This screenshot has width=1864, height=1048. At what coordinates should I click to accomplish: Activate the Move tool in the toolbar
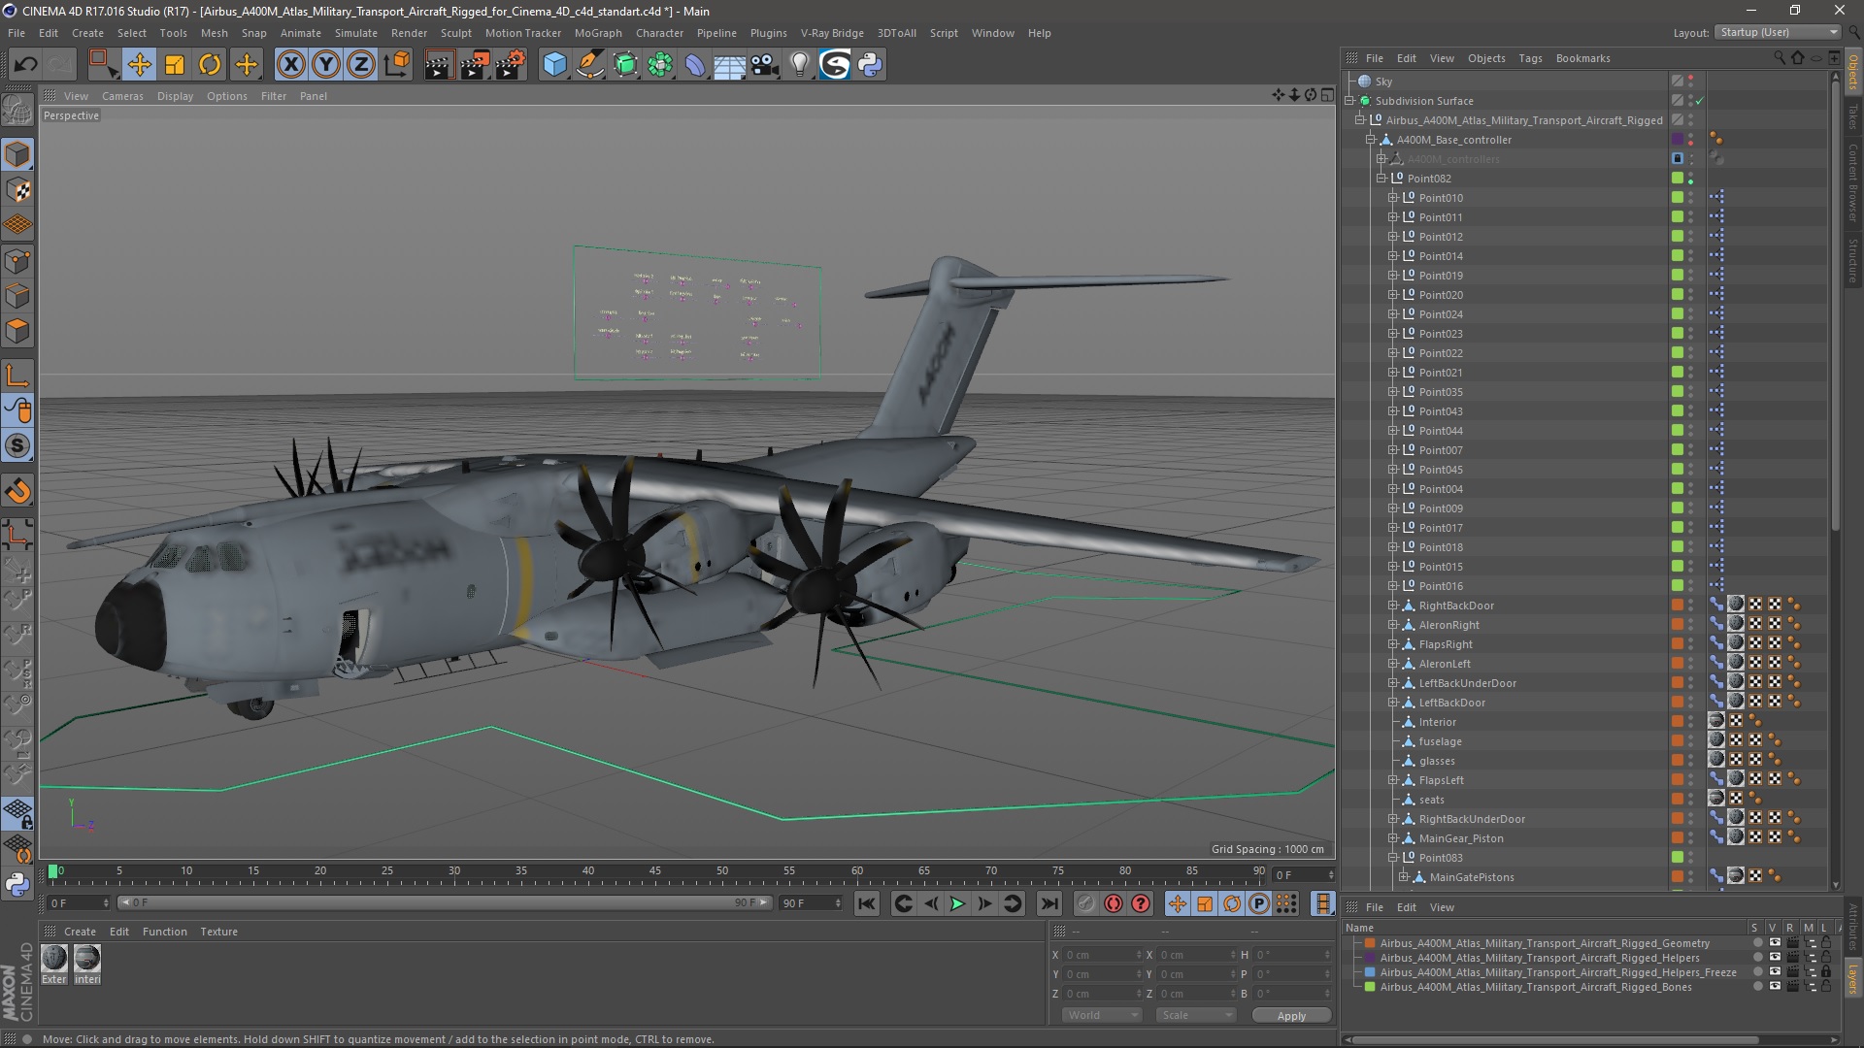pyautogui.click(x=139, y=65)
